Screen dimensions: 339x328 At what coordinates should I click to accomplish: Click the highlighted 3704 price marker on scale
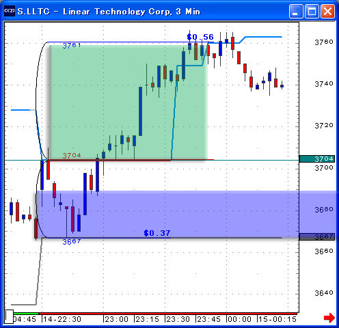(x=317, y=159)
